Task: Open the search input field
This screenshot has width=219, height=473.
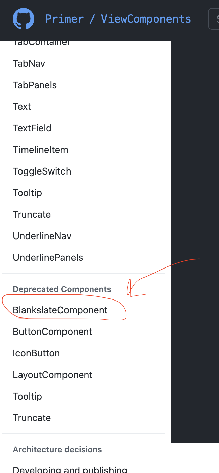Action: coord(216,19)
